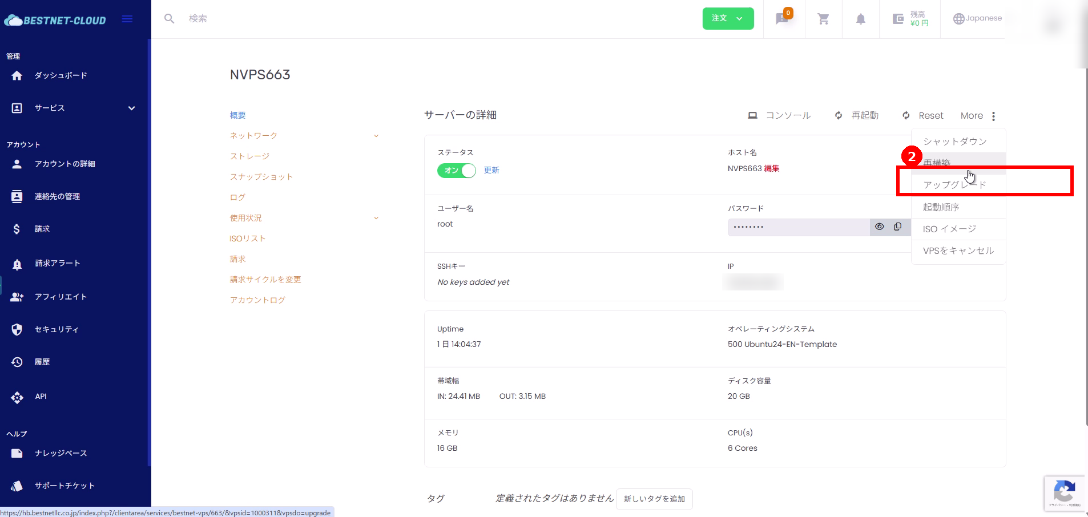Screen dimensions: 1088x517
Task: Click the wallet balance icon
Action: point(898,19)
